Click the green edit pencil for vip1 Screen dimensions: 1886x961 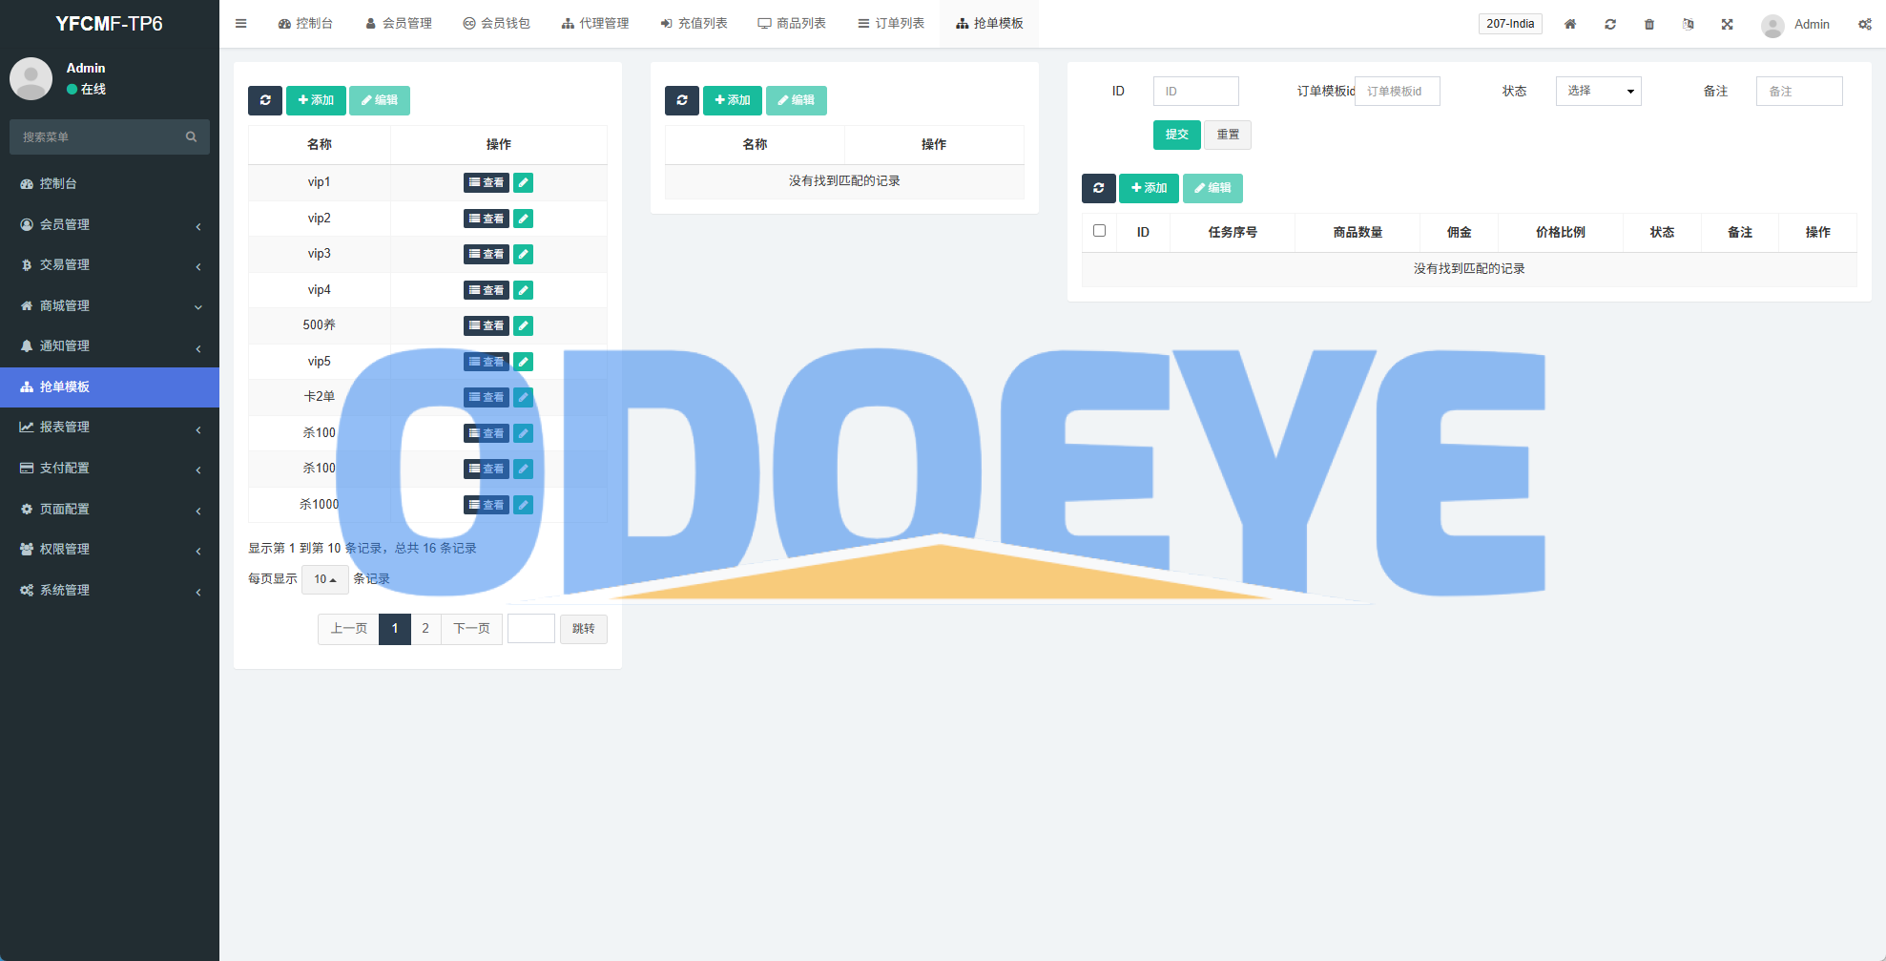pos(523,182)
